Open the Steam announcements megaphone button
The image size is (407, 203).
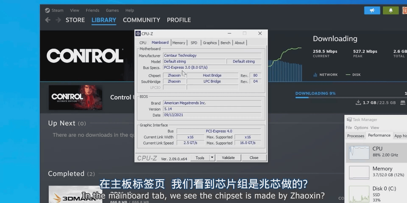point(372,10)
